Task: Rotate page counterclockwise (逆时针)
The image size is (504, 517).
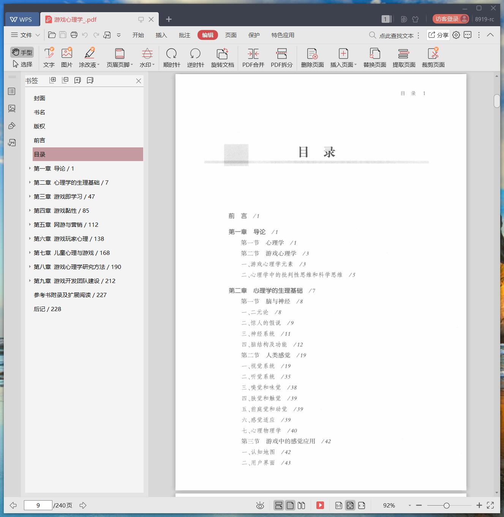Action: click(196, 57)
